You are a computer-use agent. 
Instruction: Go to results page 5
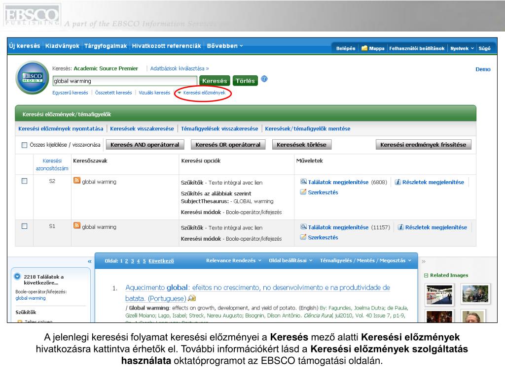tap(144, 261)
